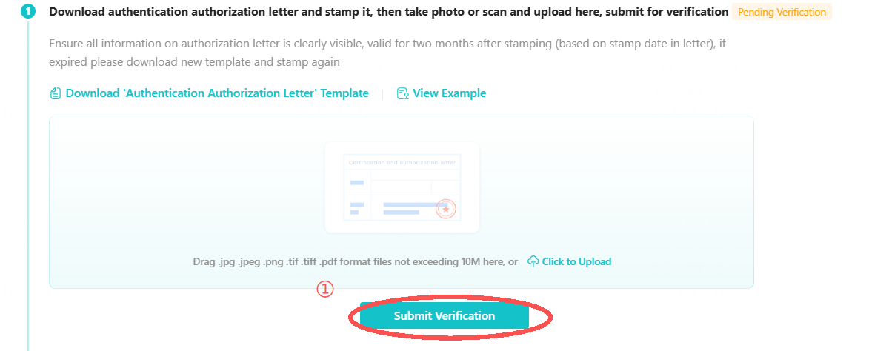Screen dimensions: 869x351
Task: Click the red stamp seal in letter illustration
Action: tap(445, 210)
